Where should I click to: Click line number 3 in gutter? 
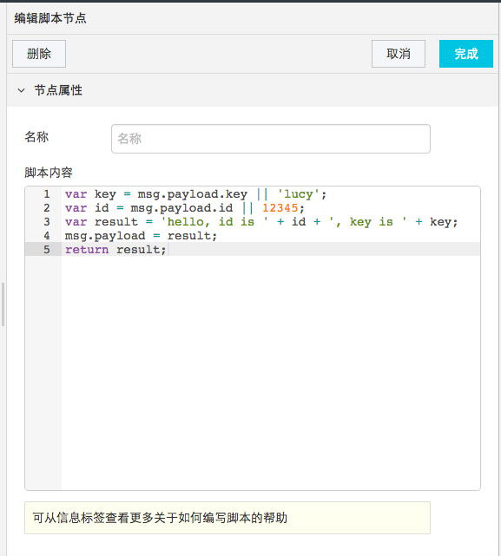point(47,222)
